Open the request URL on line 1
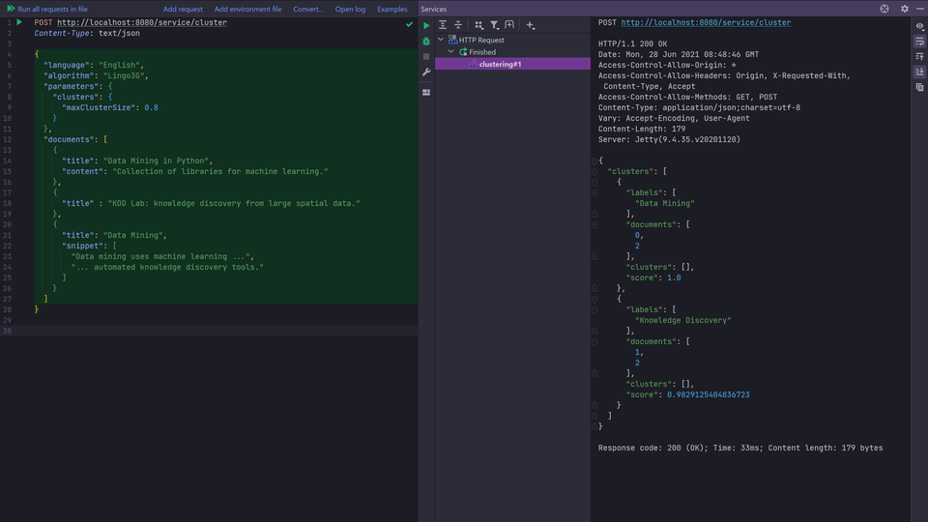The height and width of the screenshot is (522, 928). (x=142, y=22)
